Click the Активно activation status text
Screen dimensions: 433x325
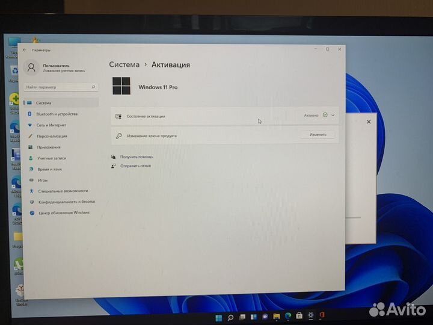pyautogui.click(x=311, y=115)
